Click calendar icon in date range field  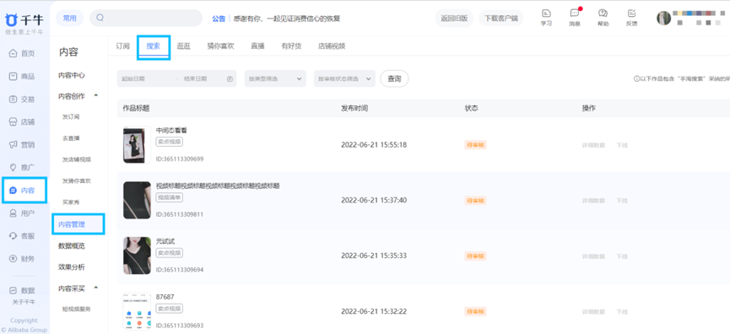click(230, 79)
